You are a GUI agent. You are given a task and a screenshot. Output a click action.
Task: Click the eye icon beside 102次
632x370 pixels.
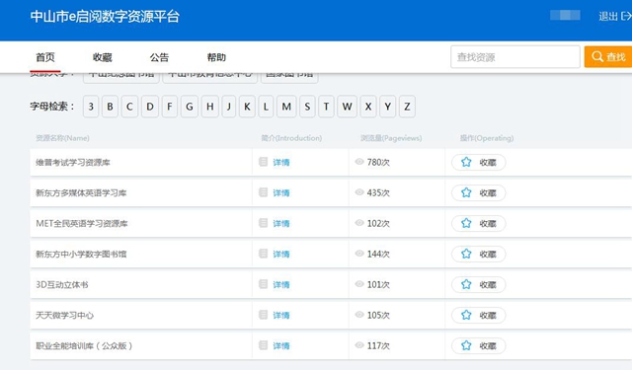[x=359, y=223]
